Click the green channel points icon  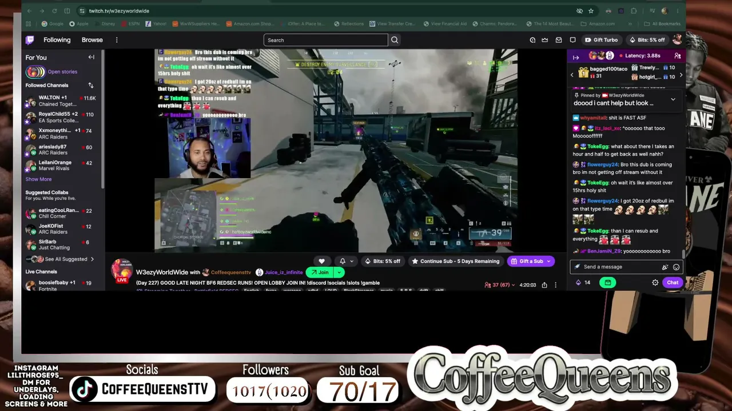tap(608, 283)
